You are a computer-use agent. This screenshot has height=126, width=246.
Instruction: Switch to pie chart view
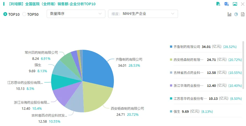236,14
